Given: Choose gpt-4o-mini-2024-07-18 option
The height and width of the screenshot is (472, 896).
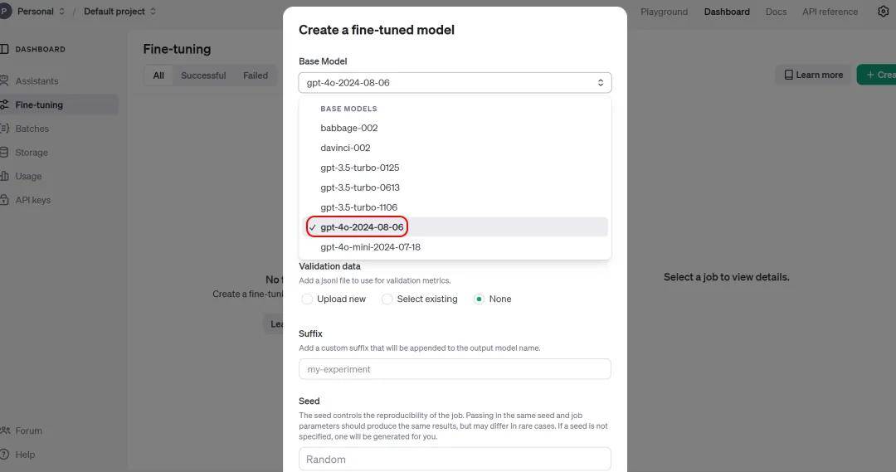Looking at the screenshot, I should tap(455, 247).
